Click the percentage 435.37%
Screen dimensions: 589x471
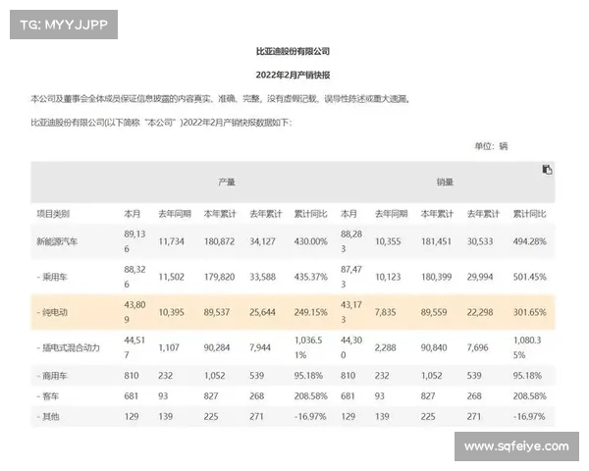pyautogui.click(x=310, y=277)
